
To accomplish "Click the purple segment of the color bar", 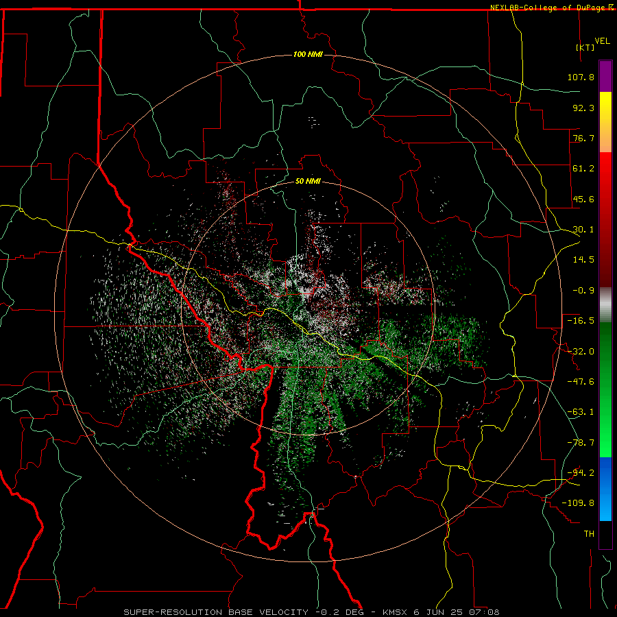I will point(605,76).
